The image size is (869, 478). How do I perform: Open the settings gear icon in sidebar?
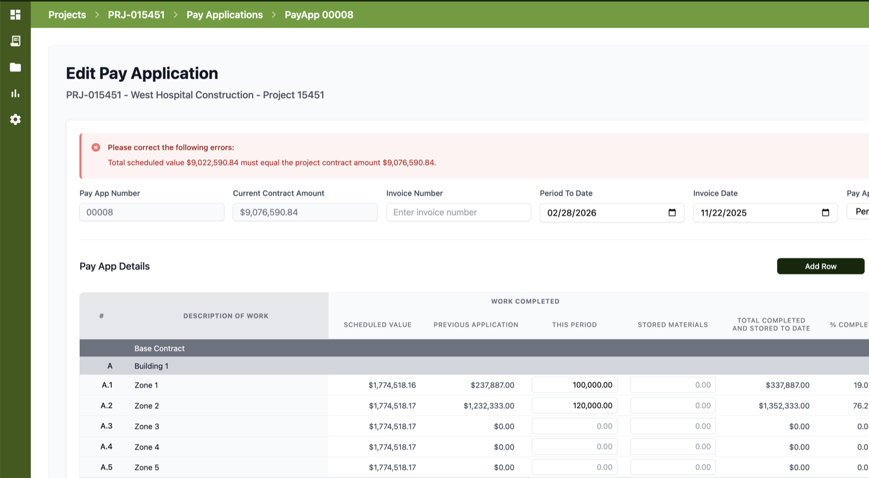(x=15, y=119)
